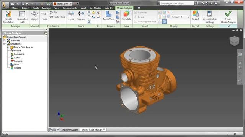Image resolution: width=245 pixels, height=137 pixels.
Task: Open the Get Started tab
Action: [x=95, y=8]
